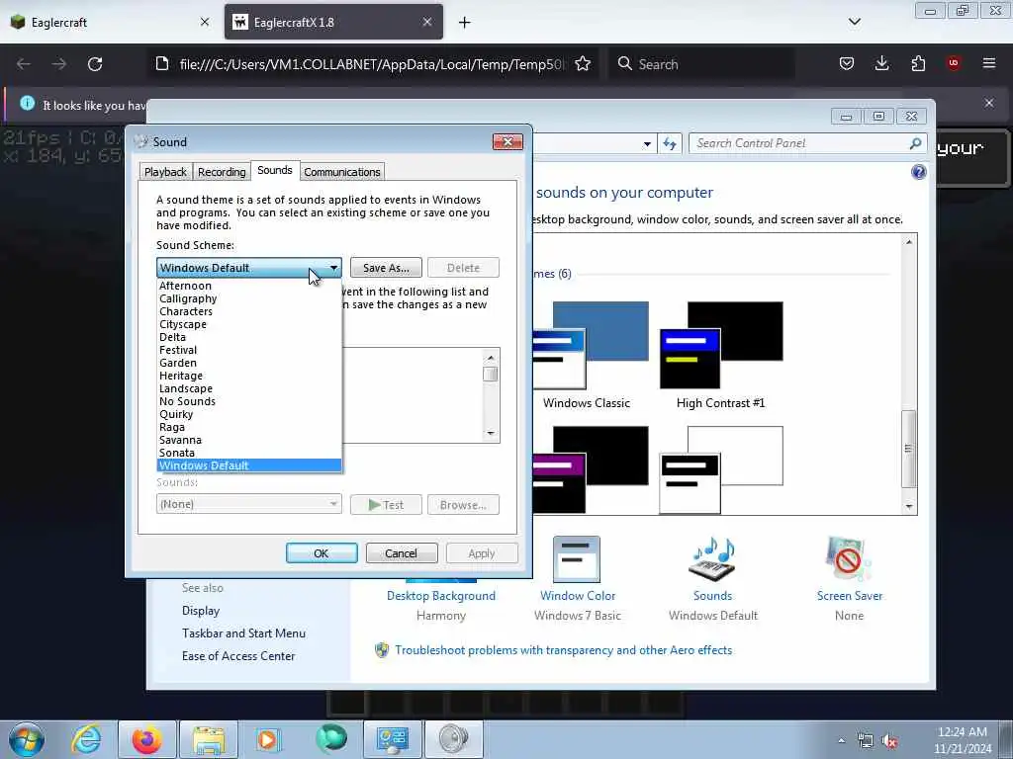The width and height of the screenshot is (1013, 759).
Task: Open Firefox extensions puzzle icon
Action: [918, 63]
